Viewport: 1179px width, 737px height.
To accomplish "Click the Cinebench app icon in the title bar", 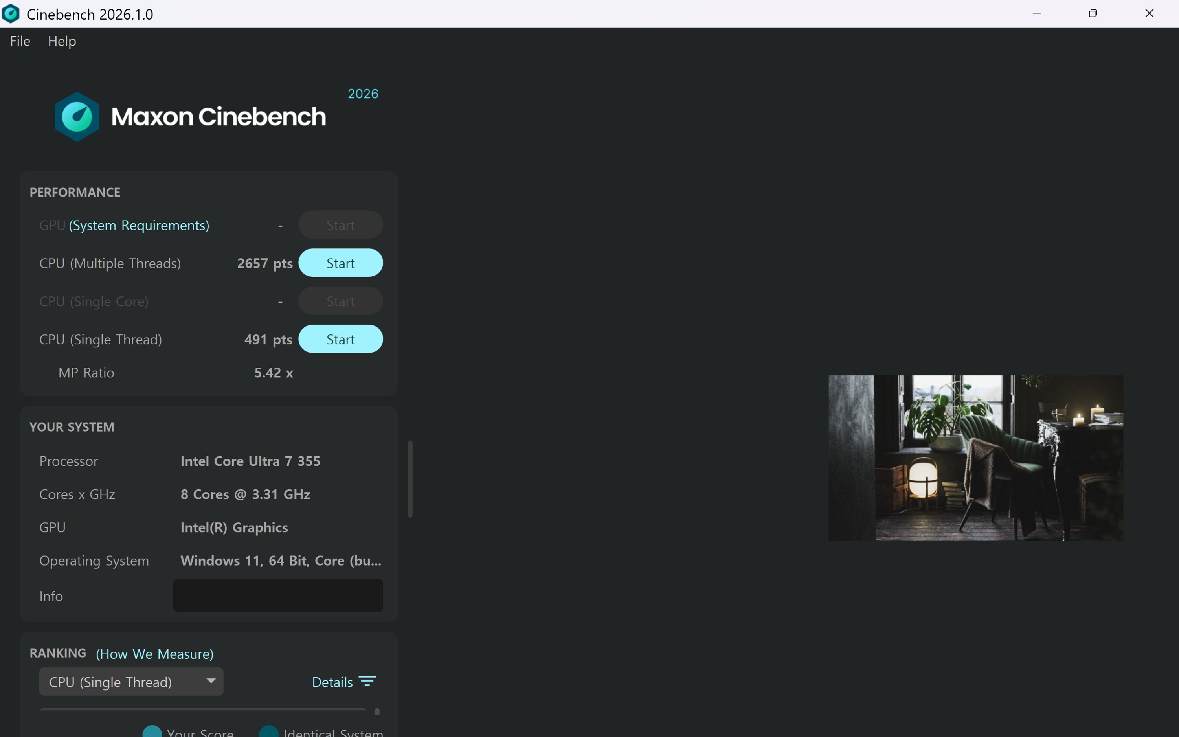I will [11, 14].
